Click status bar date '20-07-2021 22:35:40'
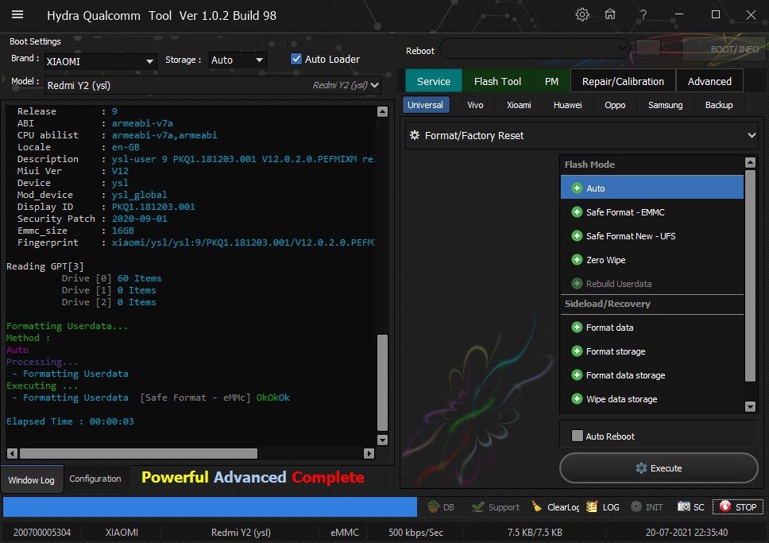Image resolution: width=769 pixels, height=543 pixels. pyautogui.click(x=686, y=532)
